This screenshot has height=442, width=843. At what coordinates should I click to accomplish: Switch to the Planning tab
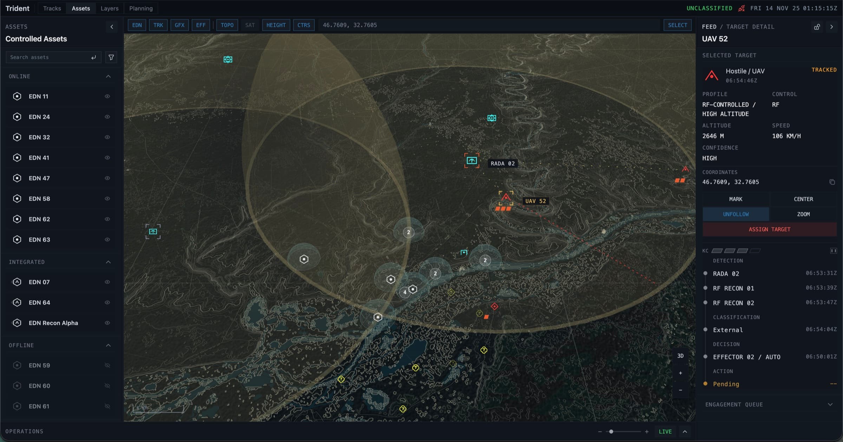(141, 8)
